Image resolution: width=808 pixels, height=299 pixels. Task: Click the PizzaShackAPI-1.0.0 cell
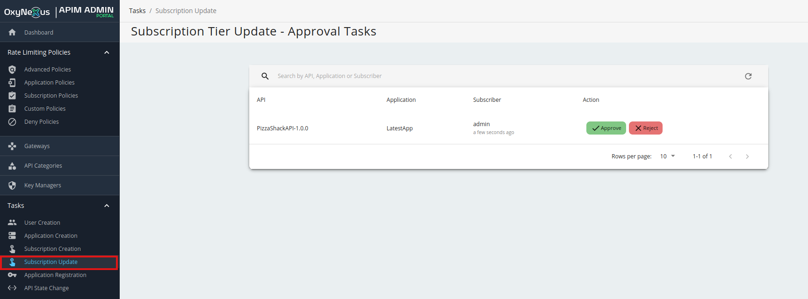pos(282,128)
